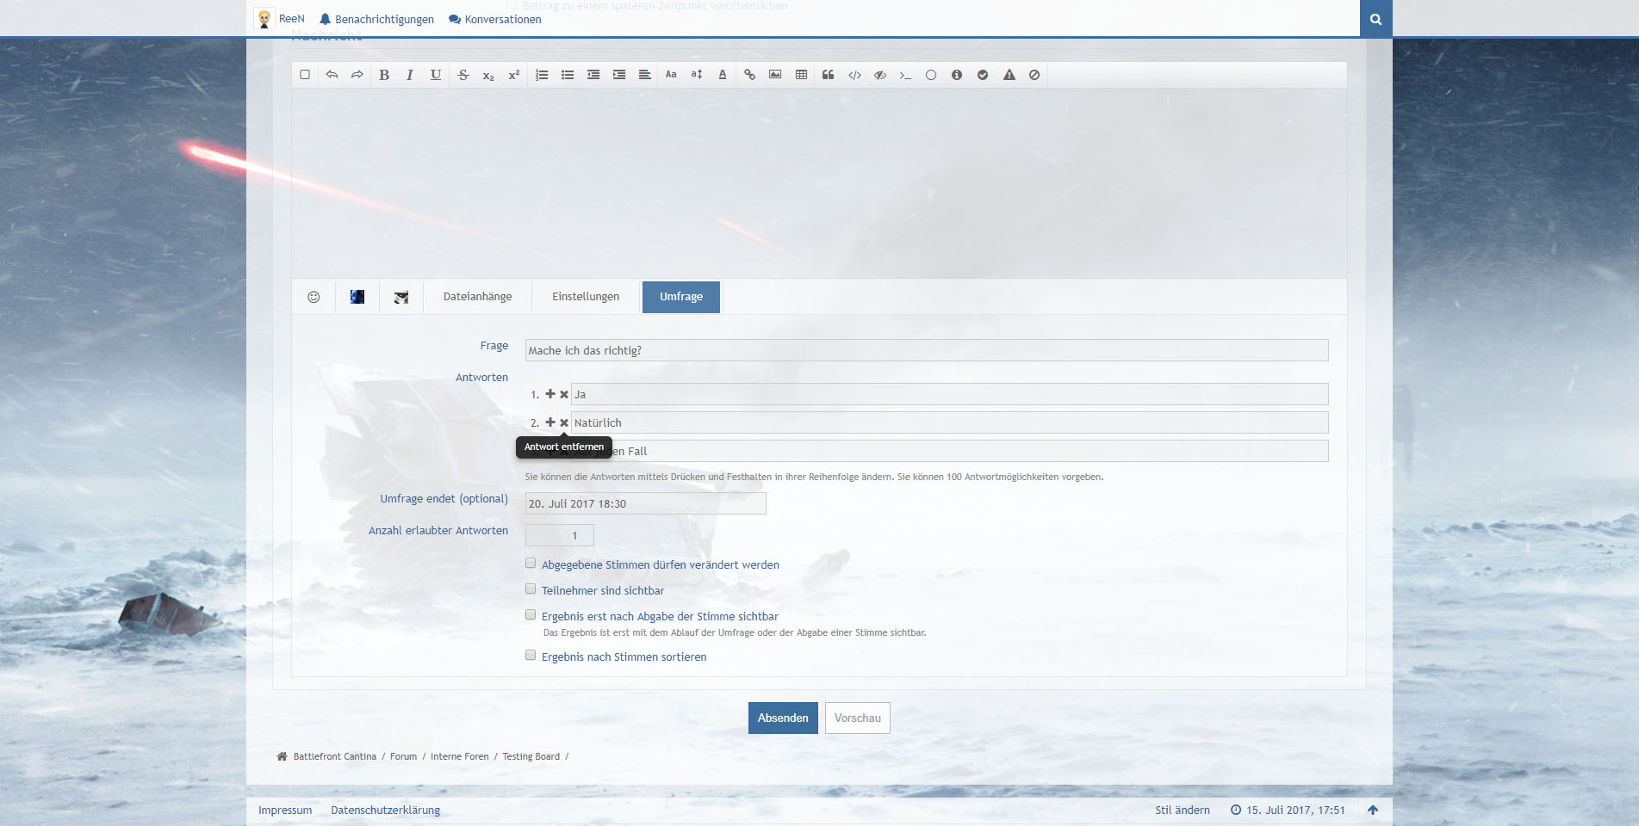Image resolution: width=1639 pixels, height=826 pixels.
Task: Enable Ergebnis nach Stimmen sortieren
Action: click(531, 656)
